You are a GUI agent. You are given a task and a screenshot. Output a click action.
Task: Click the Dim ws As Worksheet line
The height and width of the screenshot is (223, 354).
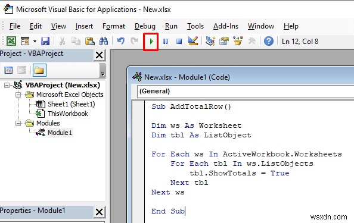click(x=197, y=125)
